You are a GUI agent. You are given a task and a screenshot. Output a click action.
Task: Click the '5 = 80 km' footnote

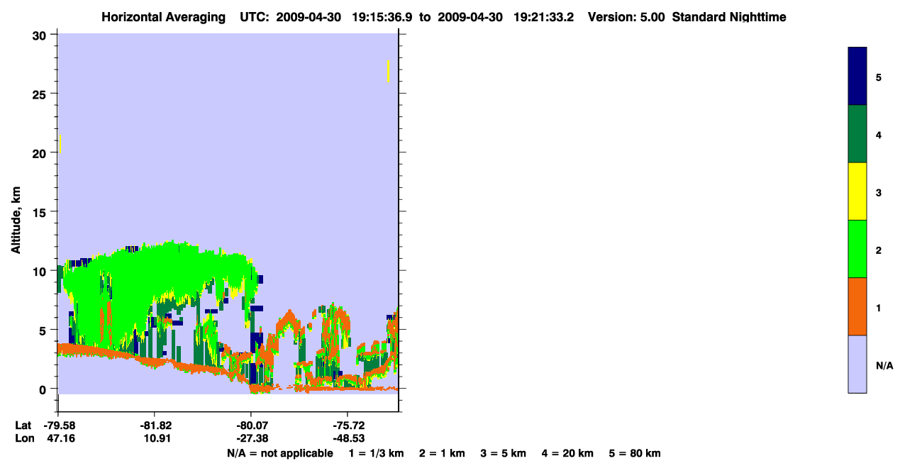[635, 453]
